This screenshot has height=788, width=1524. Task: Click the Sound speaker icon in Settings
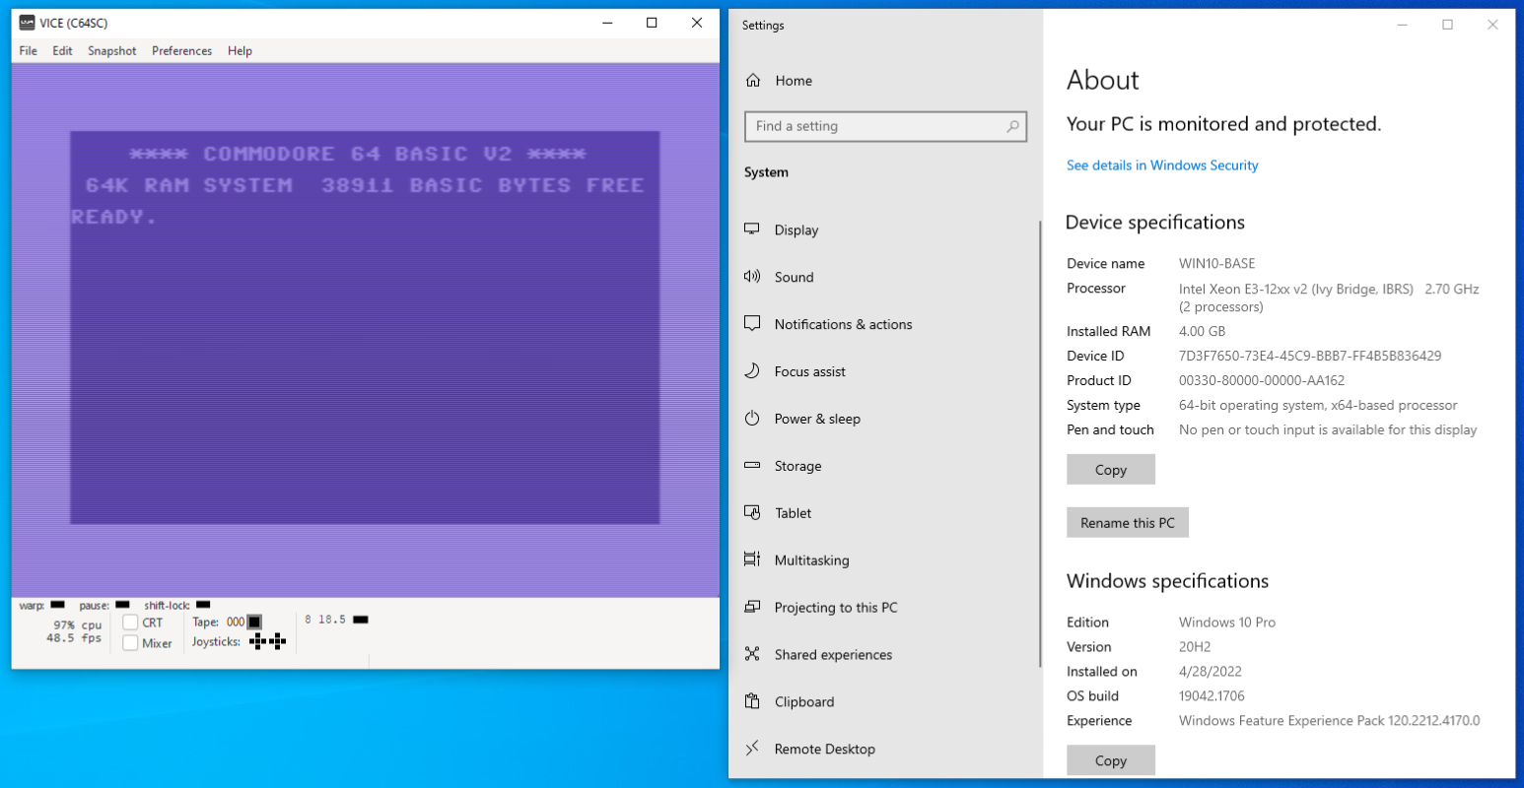pyautogui.click(x=752, y=276)
